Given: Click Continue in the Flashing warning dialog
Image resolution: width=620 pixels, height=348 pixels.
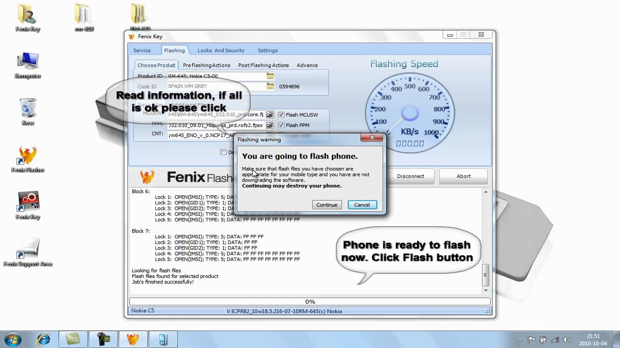Looking at the screenshot, I should tap(327, 205).
